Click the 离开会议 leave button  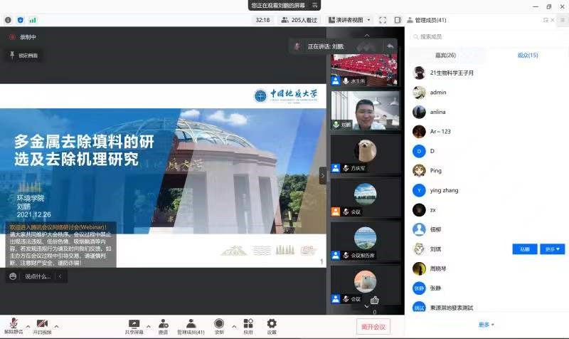(x=373, y=326)
